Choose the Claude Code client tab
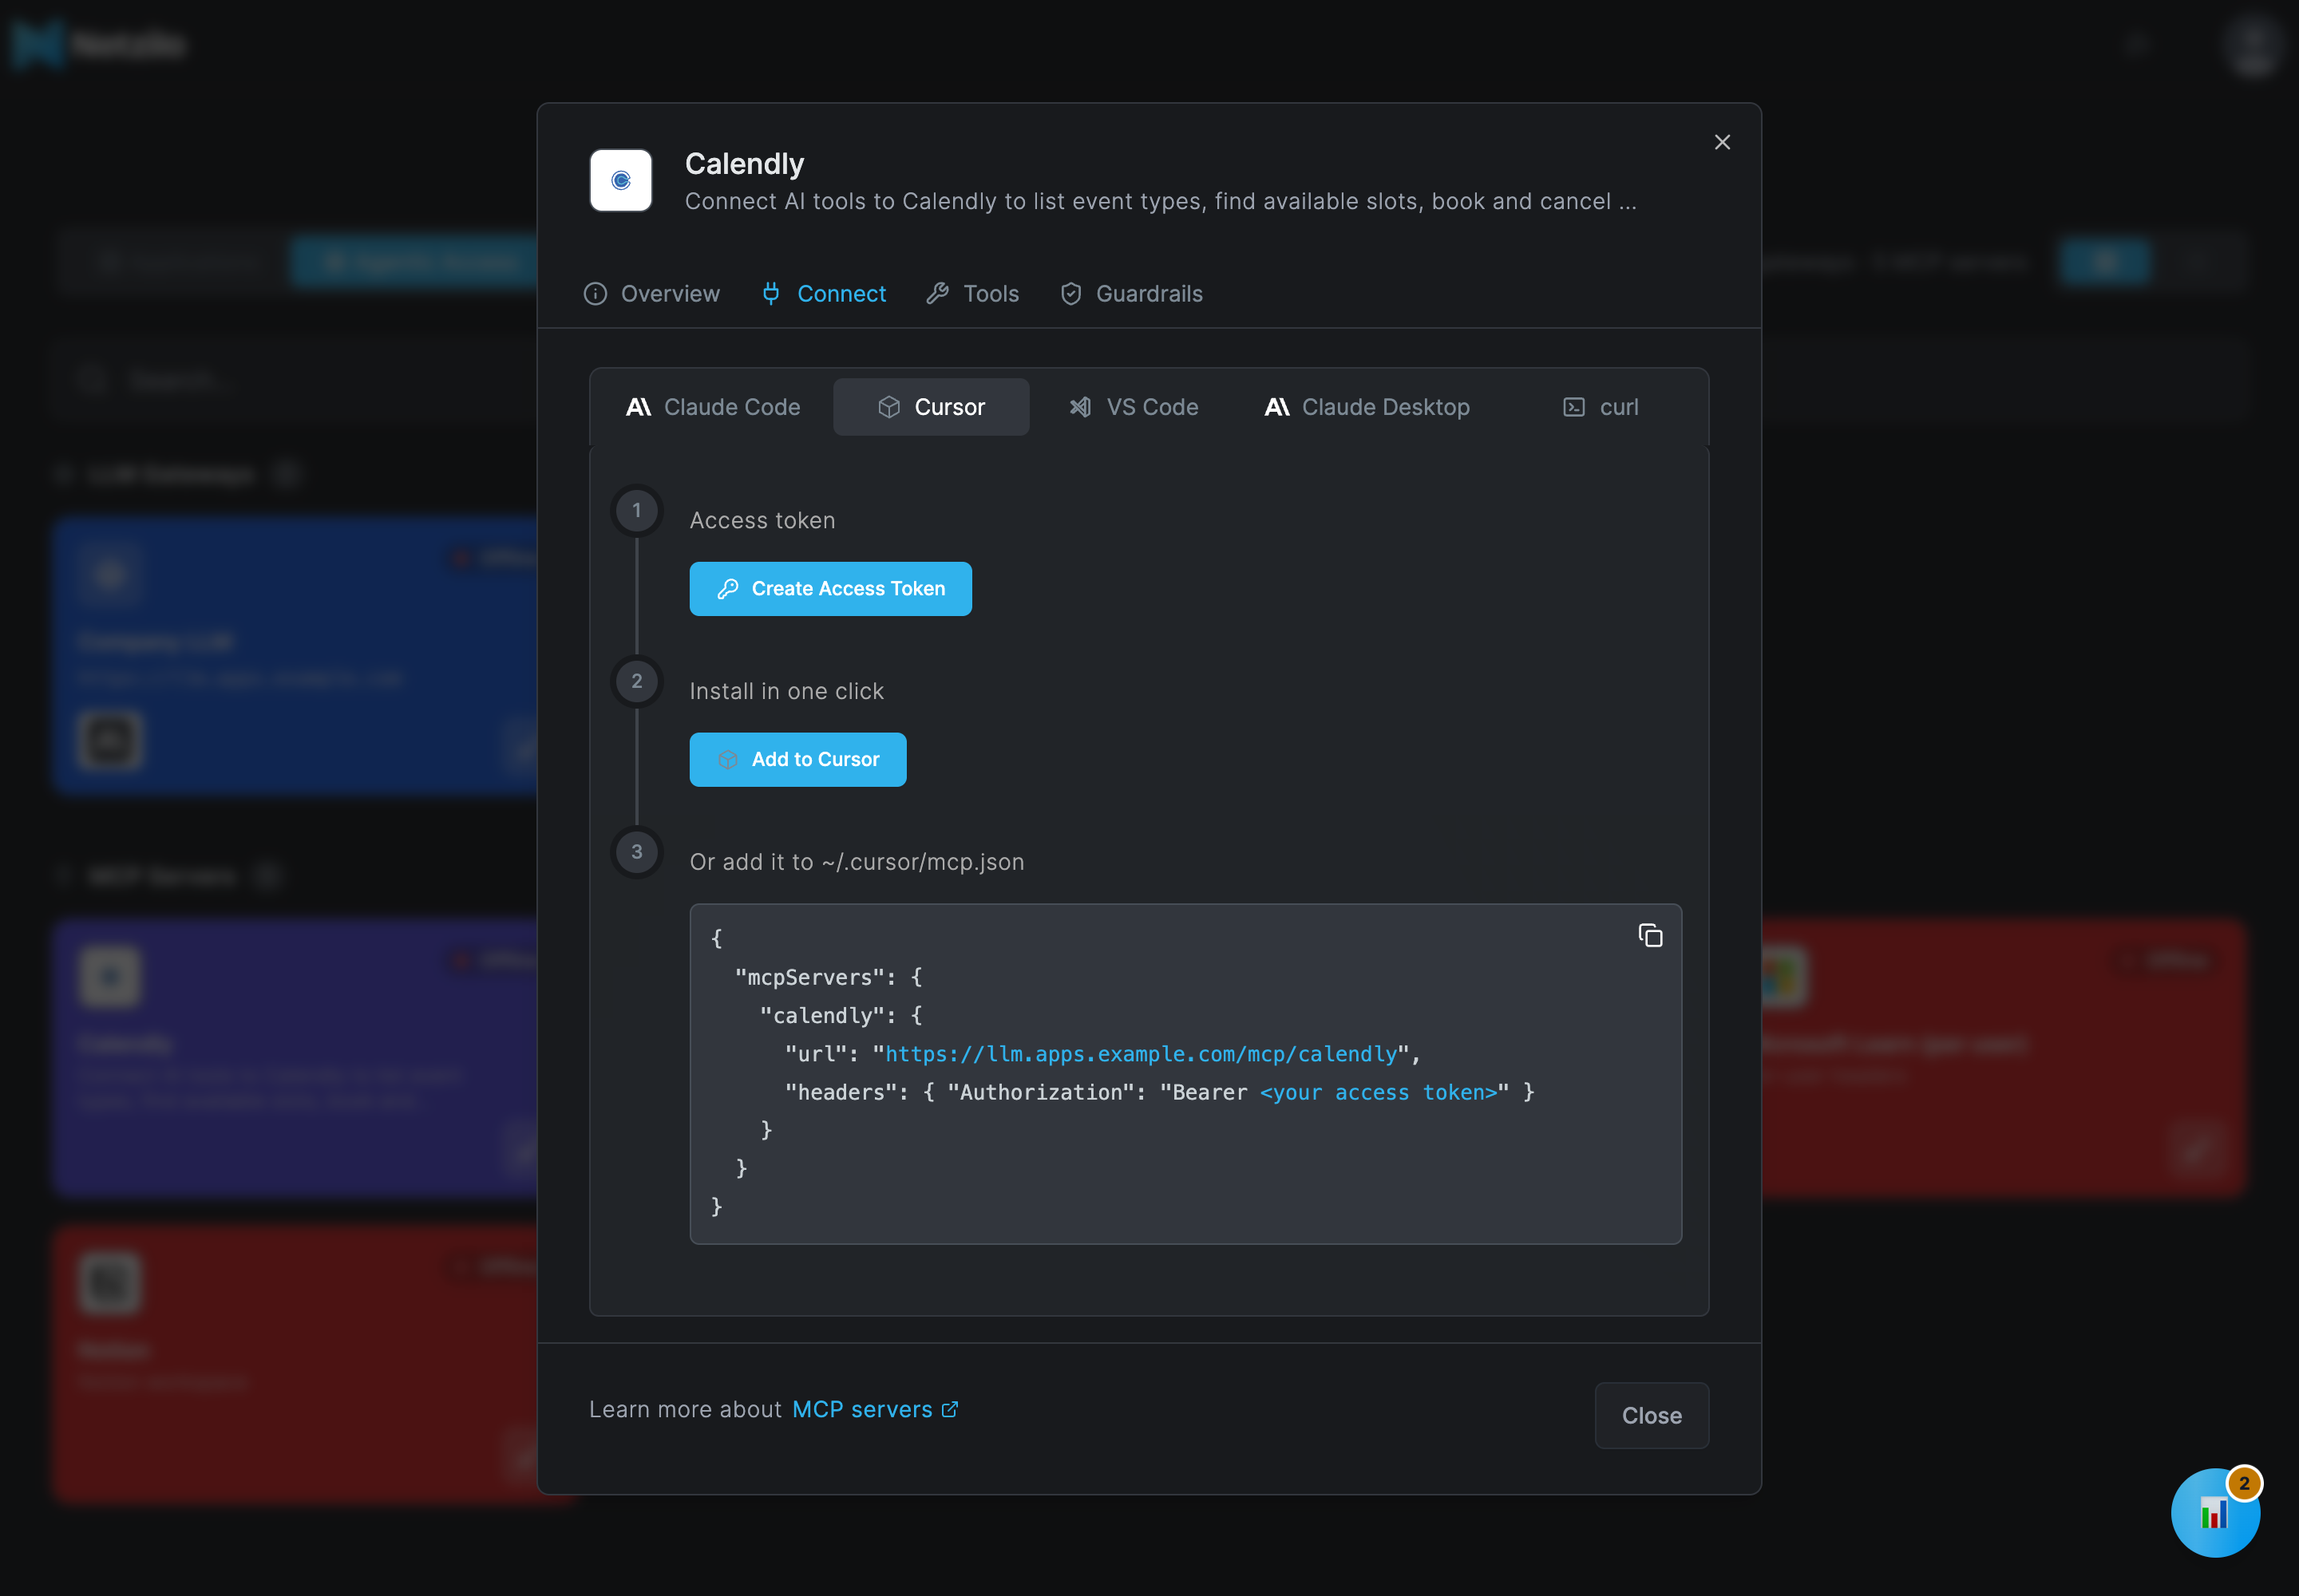The image size is (2299, 1596). coord(712,407)
